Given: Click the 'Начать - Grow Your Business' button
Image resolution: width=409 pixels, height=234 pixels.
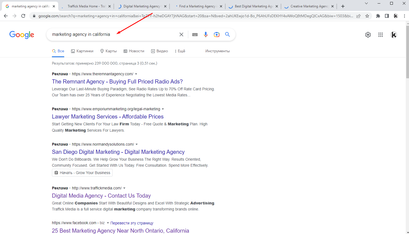Looking at the screenshot, I should pos(82,172).
